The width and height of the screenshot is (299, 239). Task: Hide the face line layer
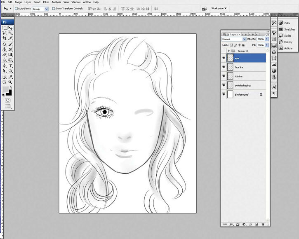[x=224, y=67]
